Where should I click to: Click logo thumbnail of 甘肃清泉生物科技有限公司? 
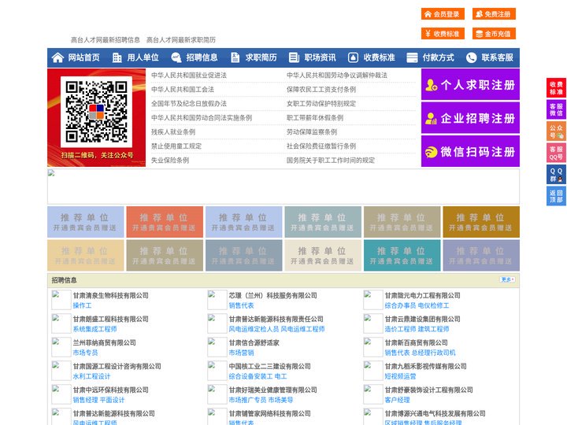61,300
